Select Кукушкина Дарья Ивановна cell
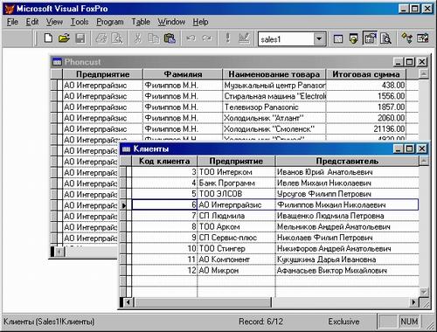The width and height of the screenshot is (437, 332). 347,259
